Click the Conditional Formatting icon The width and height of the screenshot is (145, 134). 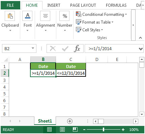coord(78,14)
